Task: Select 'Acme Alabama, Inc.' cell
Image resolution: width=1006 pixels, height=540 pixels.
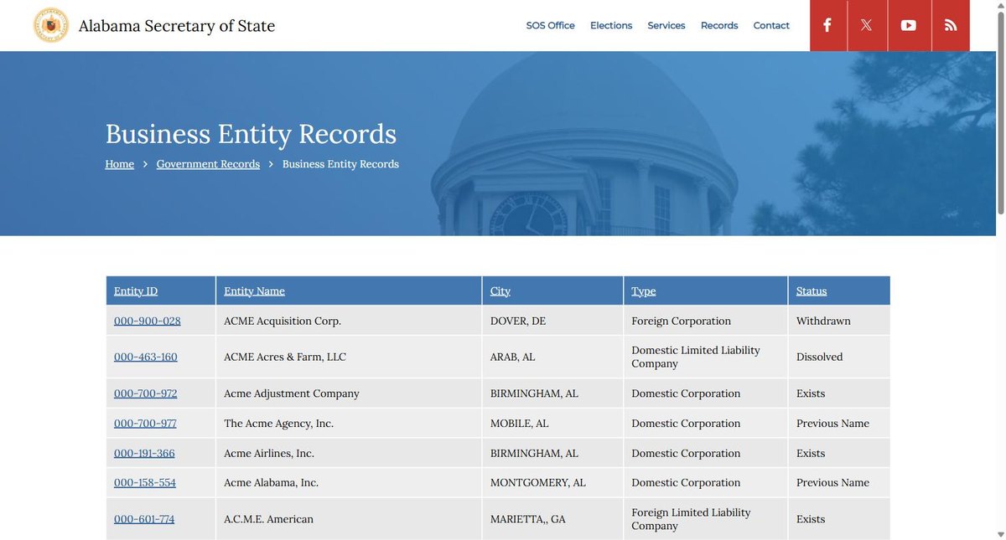Action: tap(349, 482)
